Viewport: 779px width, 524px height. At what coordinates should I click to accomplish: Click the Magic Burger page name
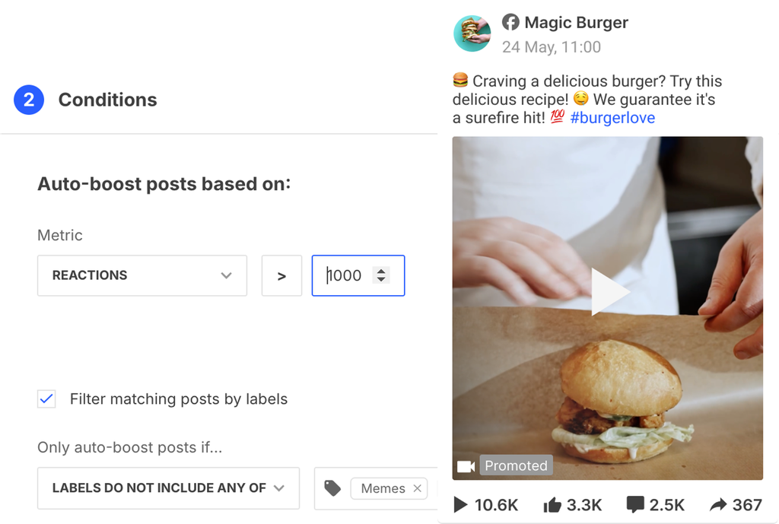click(577, 22)
